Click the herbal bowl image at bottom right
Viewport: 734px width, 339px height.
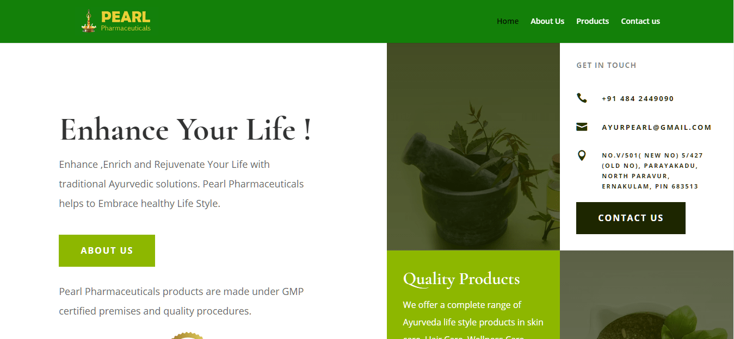[646, 294]
